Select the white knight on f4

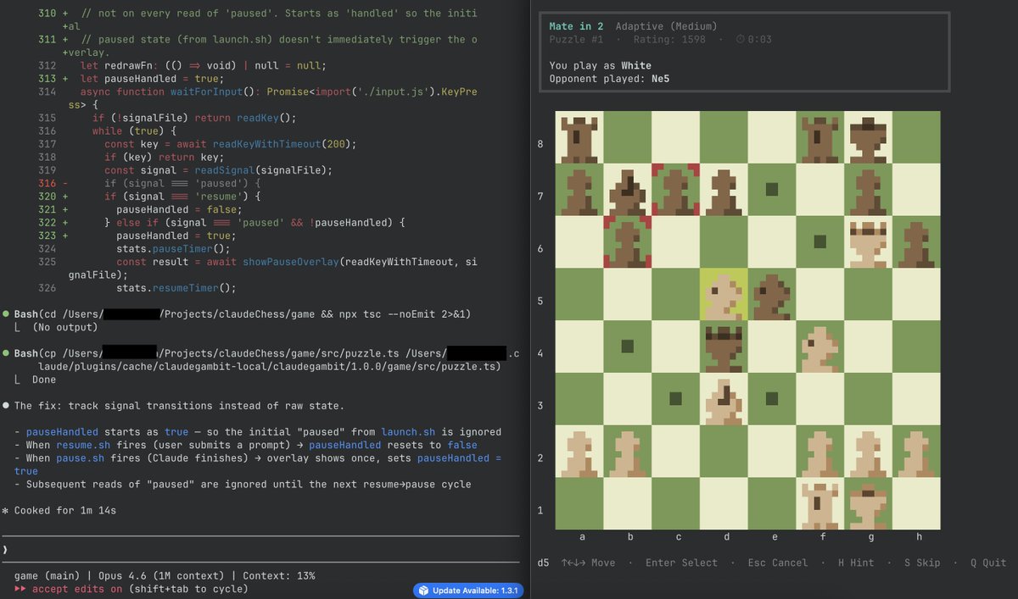click(820, 347)
